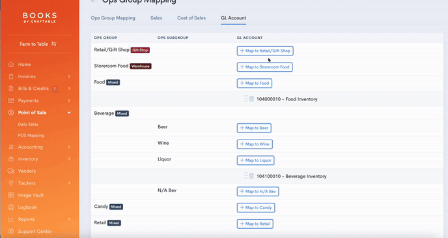The height and width of the screenshot is (238, 448).
Task: Click the Vendors truck icon
Action: tap(11, 171)
